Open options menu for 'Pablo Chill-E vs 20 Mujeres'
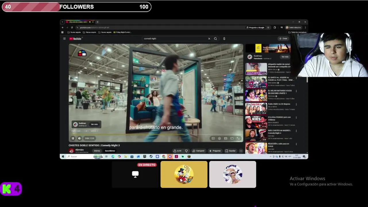 click(296, 104)
